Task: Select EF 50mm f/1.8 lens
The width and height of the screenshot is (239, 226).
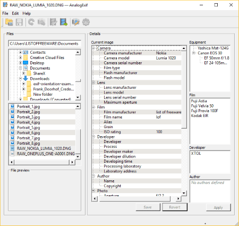Action: tap(217, 58)
